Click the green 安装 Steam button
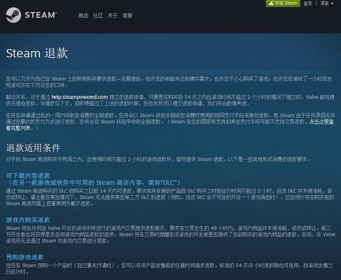 [283, 3]
